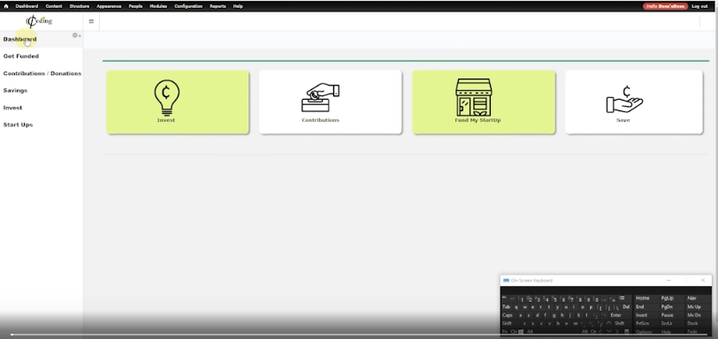Click the Log out link

tap(699, 6)
